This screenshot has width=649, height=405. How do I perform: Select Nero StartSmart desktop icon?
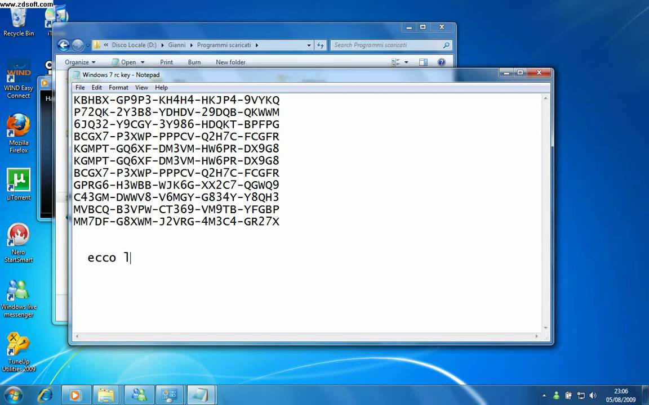(19, 242)
